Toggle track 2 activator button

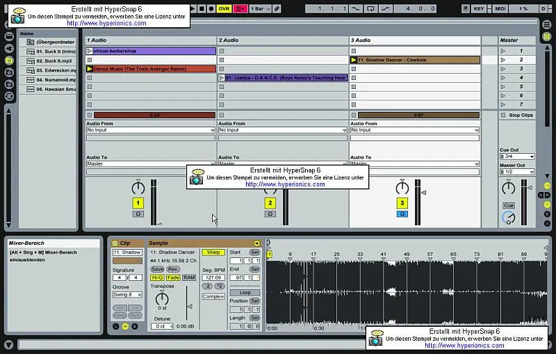point(270,203)
